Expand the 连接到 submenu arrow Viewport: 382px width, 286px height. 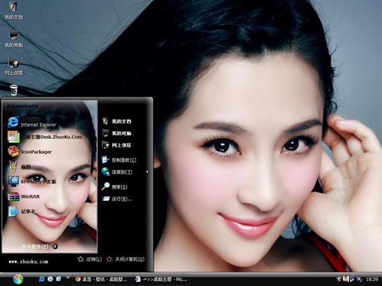[x=147, y=172]
